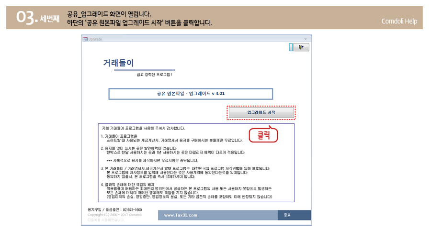The width and height of the screenshot is (431, 230).
Task: Close the UpGrade window
Action: (x=306, y=39)
